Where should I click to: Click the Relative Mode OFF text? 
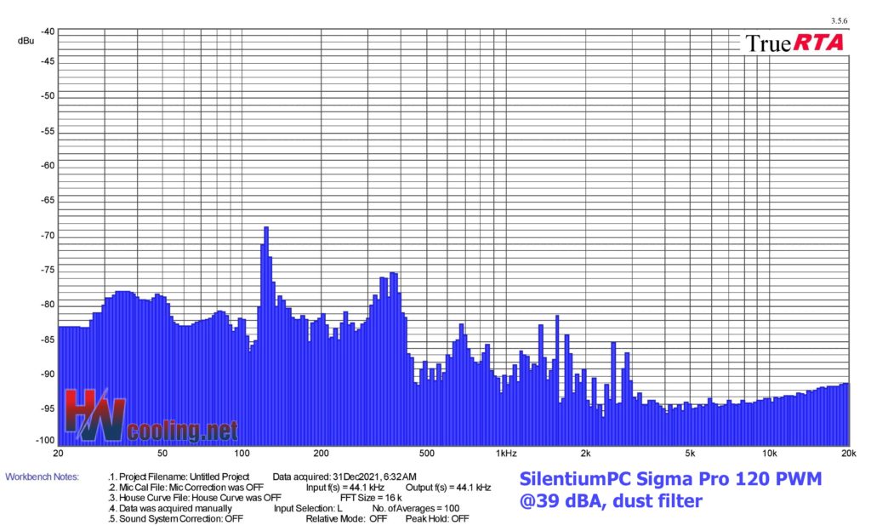pos(347,519)
